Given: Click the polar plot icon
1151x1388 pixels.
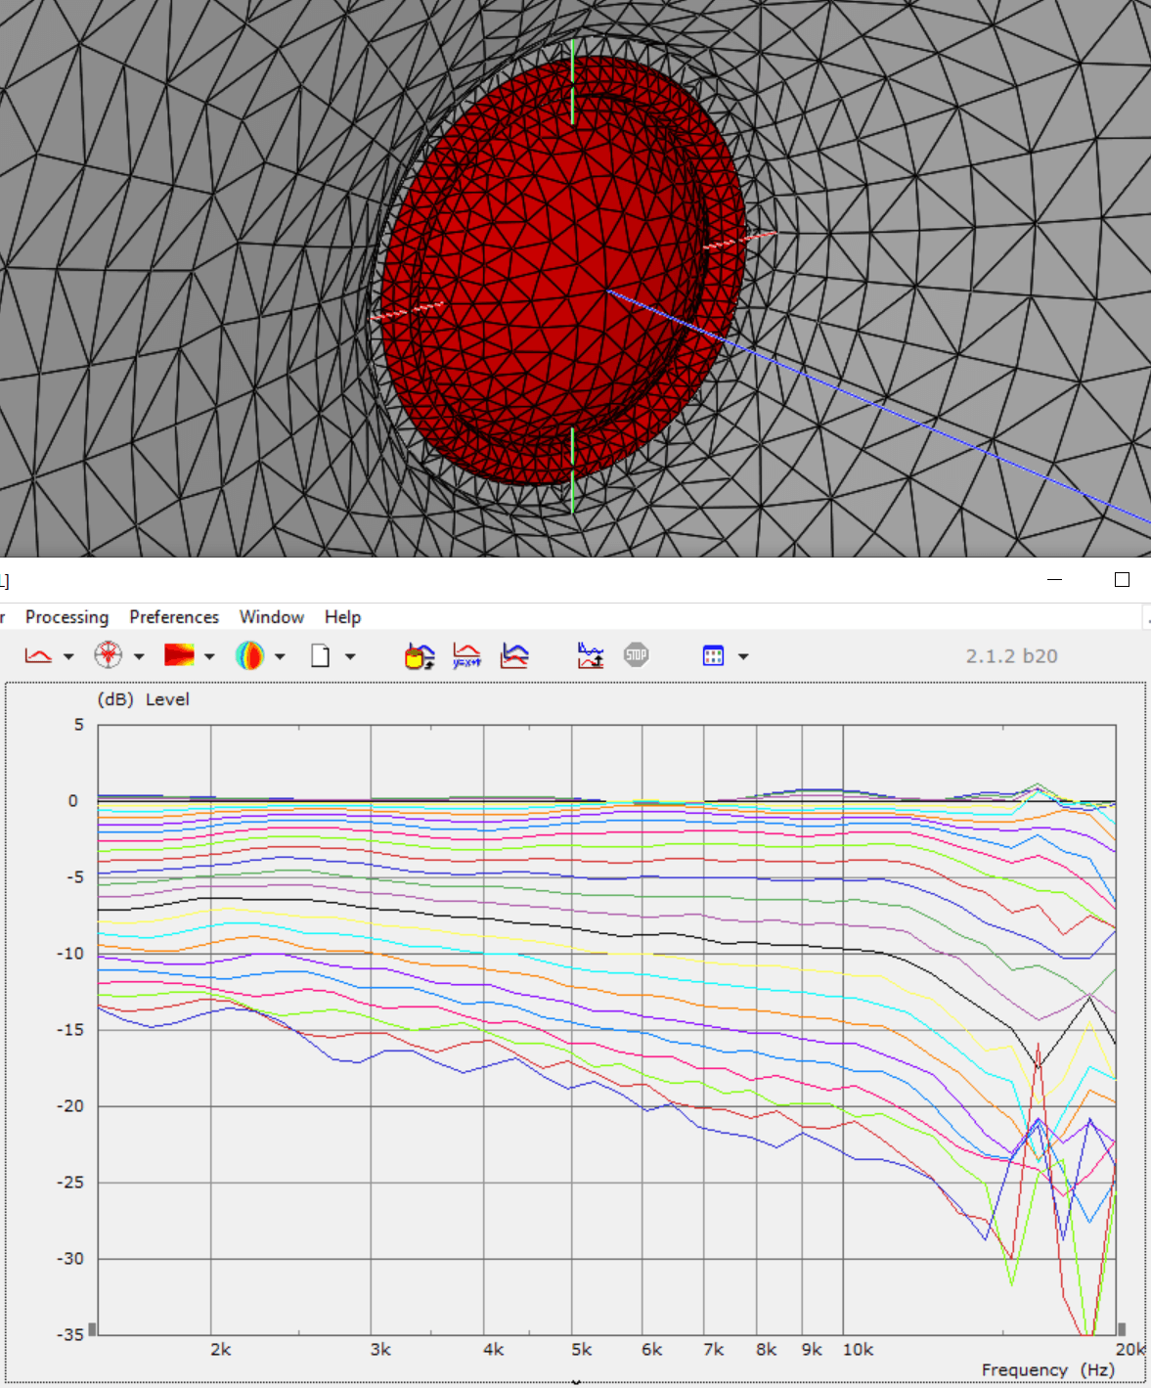Looking at the screenshot, I should tap(109, 655).
